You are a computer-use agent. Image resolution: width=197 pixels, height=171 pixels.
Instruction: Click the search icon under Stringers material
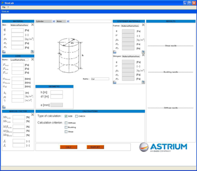tap(143, 82)
